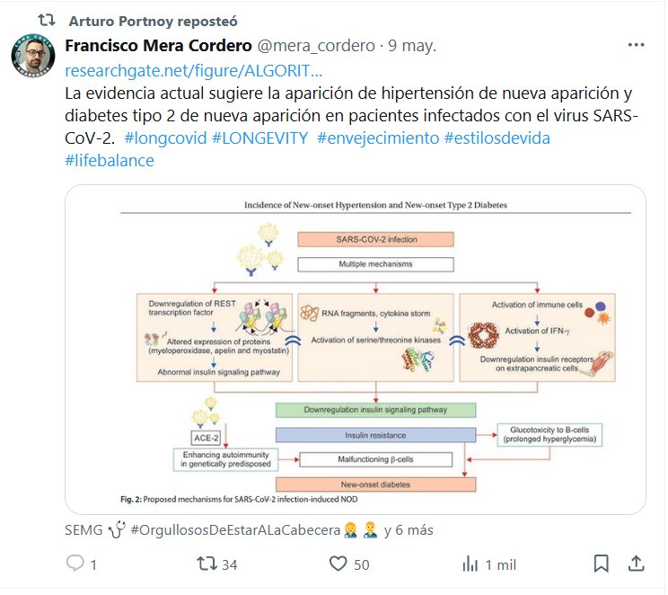This screenshot has height=595, width=668.
Task: Open the three-dot more options menu
Action: (x=636, y=45)
